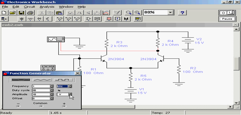Select the minus output terminal
Viewport: 241px width, 115px height.
click(18, 106)
